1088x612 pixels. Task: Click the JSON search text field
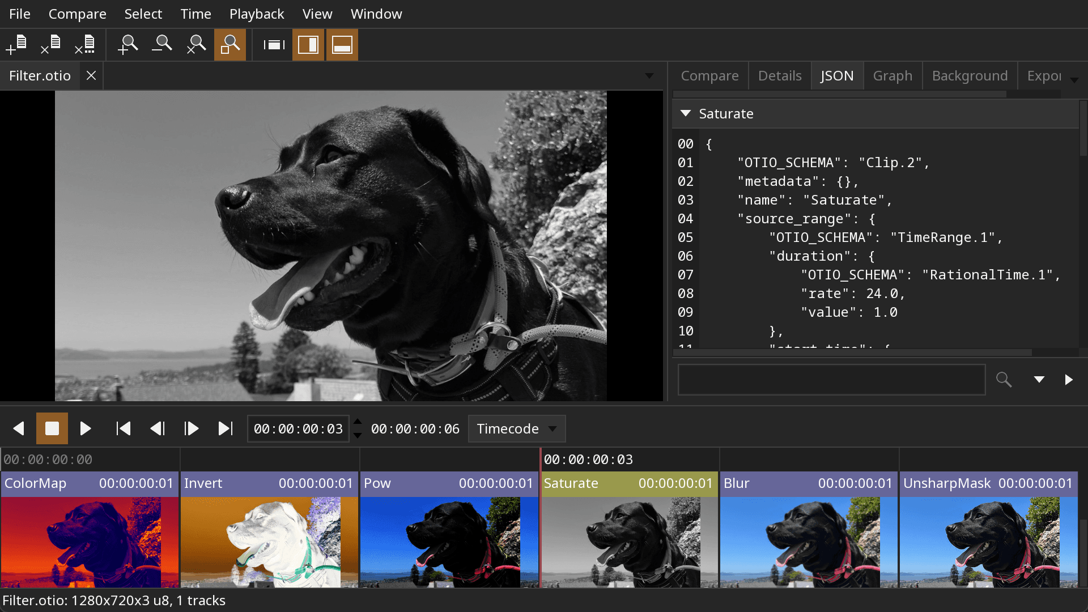tap(831, 380)
